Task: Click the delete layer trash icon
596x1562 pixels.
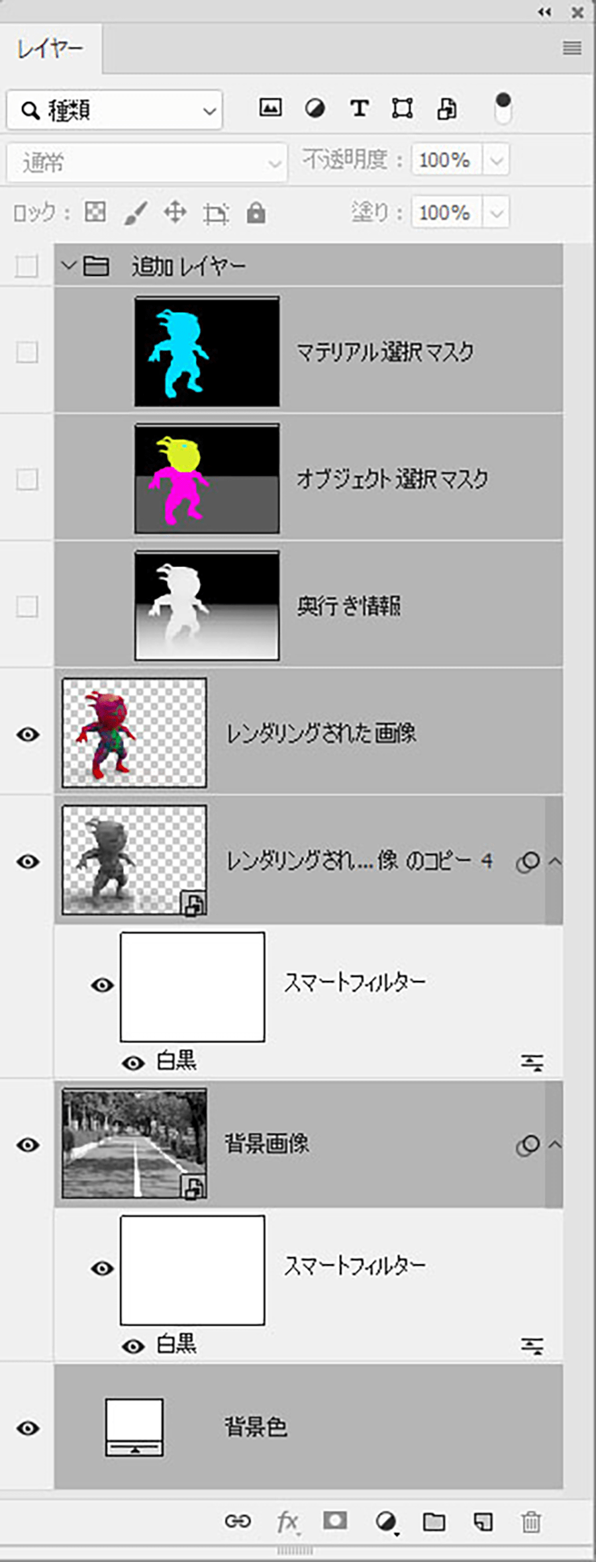Action: tap(531, 1522)
